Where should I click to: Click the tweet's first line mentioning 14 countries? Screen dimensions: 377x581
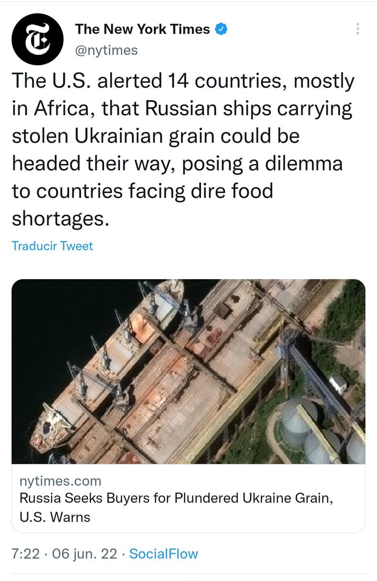pos(182,81)
